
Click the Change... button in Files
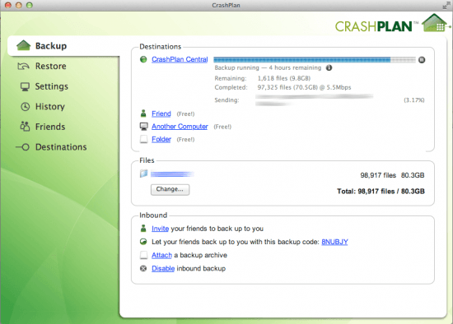pyautogui.click(x=170, y=189)
